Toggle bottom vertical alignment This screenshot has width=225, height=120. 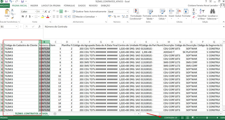(61, 11)
